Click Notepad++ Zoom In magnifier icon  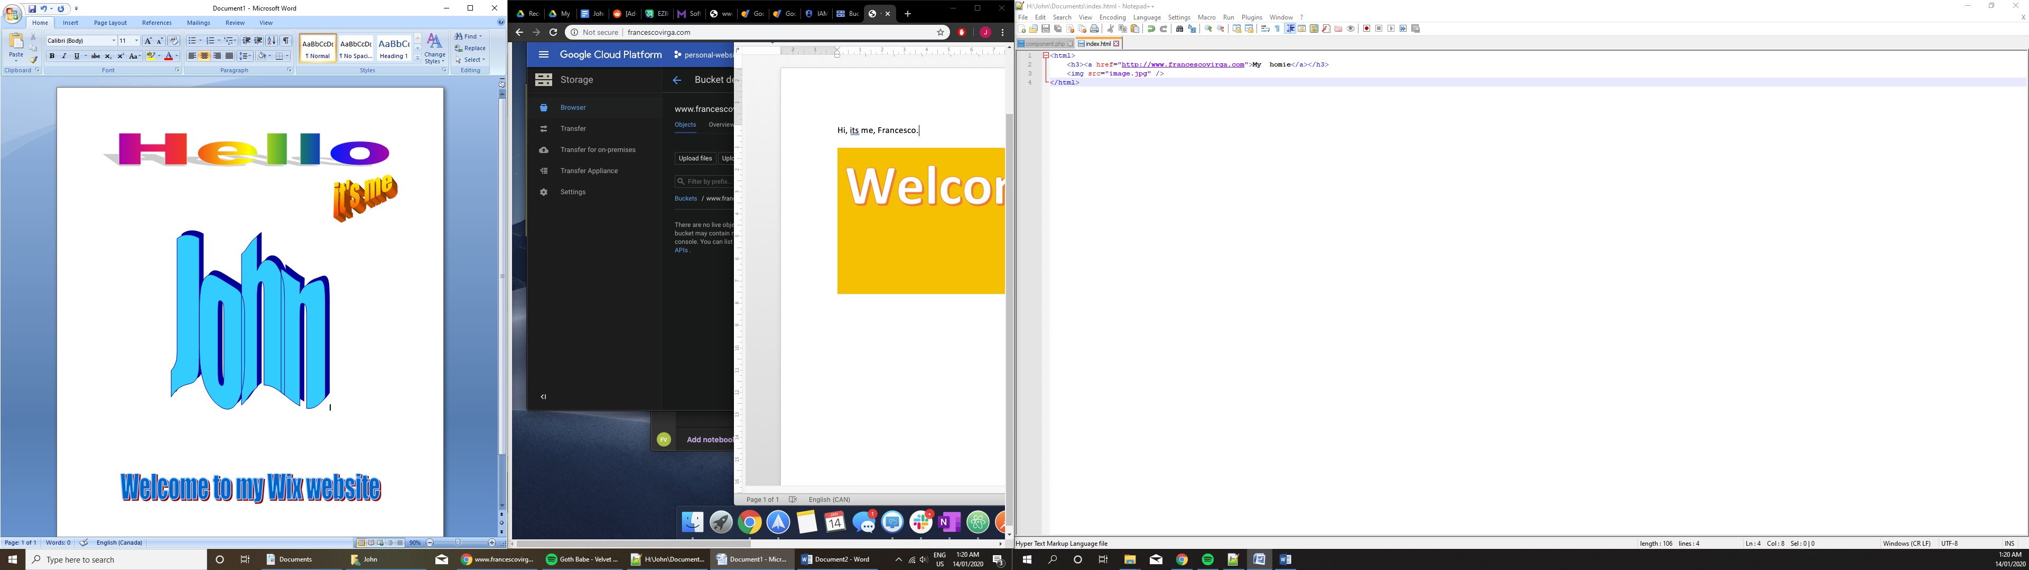pyautogui.click(x=1208, y=29)
